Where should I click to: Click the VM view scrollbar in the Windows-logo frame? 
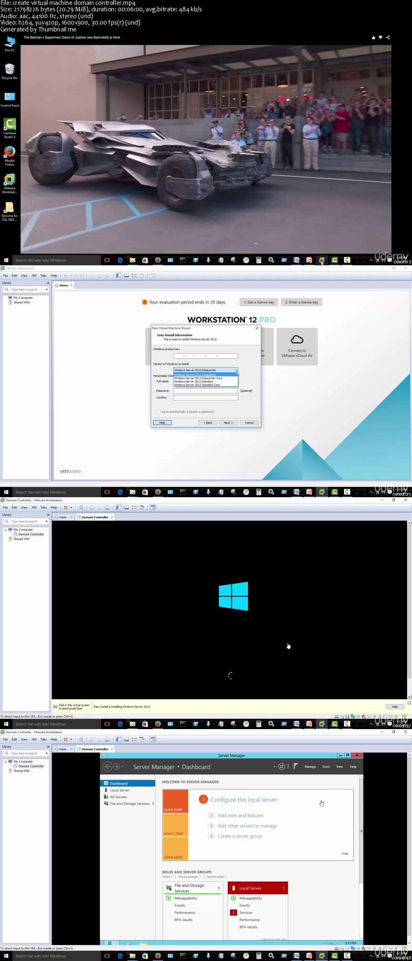[409, 610]
